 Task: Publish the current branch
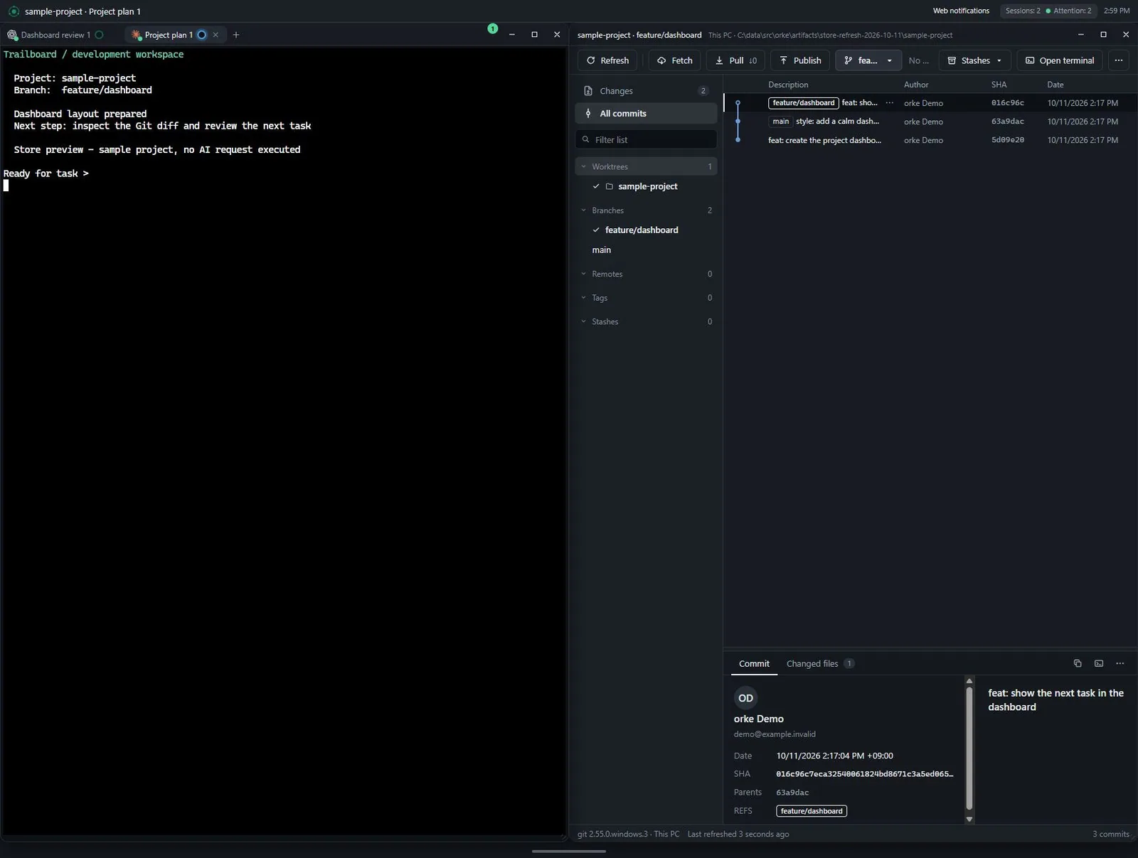pos(800,60)
